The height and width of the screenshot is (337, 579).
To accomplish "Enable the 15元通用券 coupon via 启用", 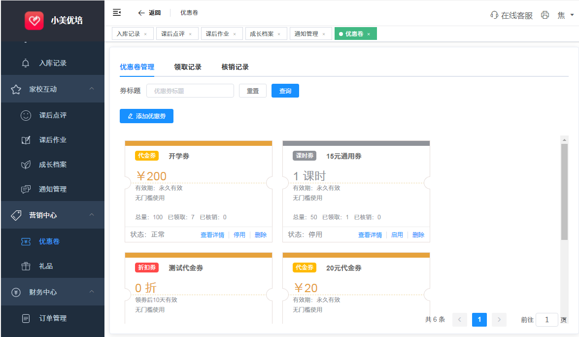I will tap(397, 235).
